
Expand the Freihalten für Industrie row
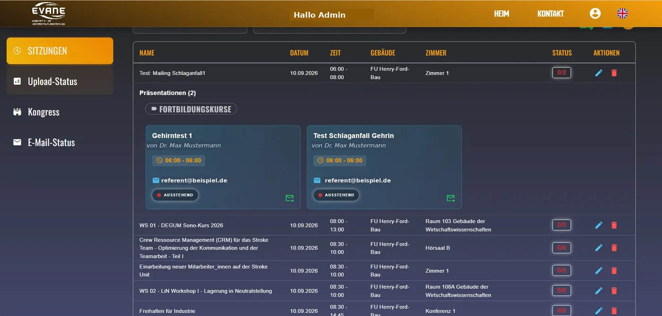384,309
